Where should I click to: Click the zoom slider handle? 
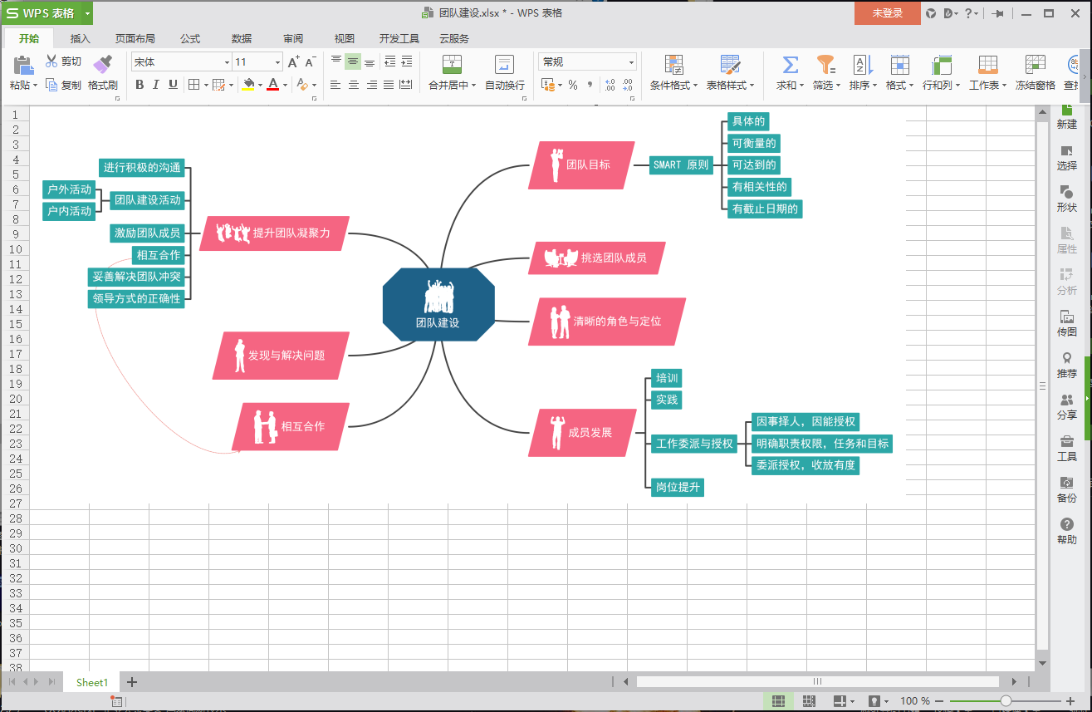(1006, 700)
